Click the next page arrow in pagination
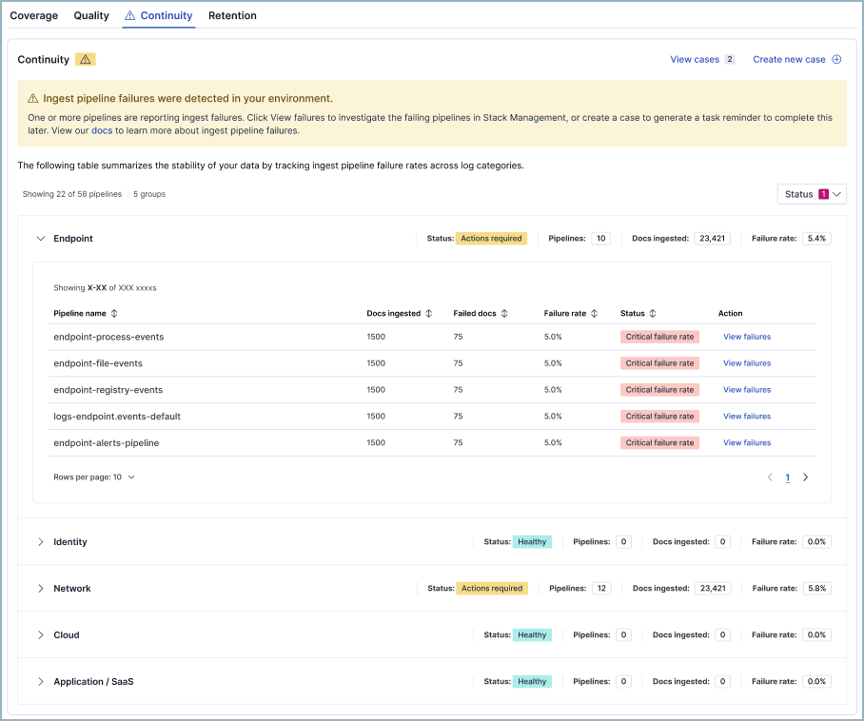This screenshot has height=721, width=864. [x=805, y=477]
